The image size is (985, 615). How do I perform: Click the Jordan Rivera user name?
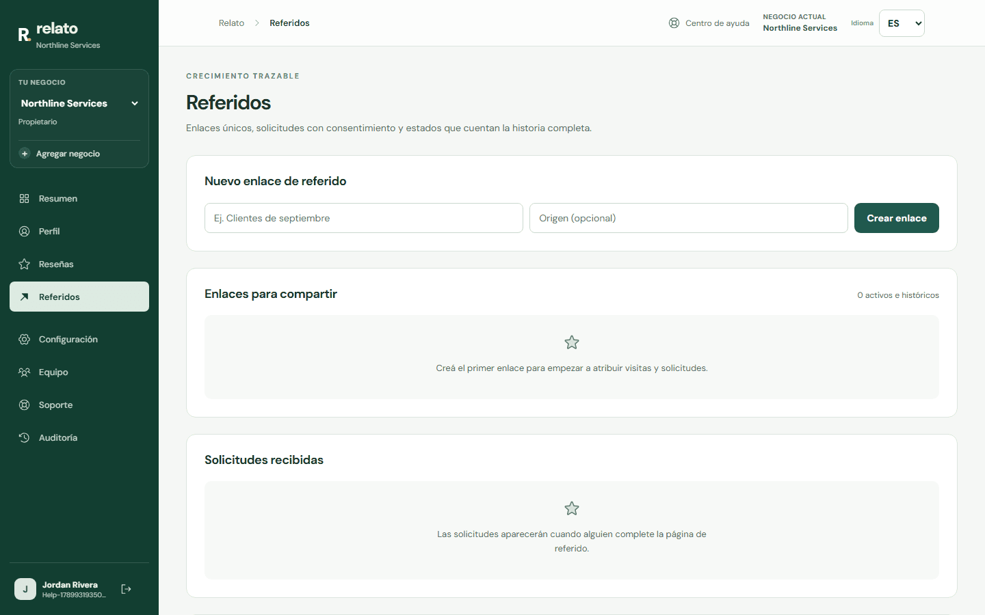point(70,585)
